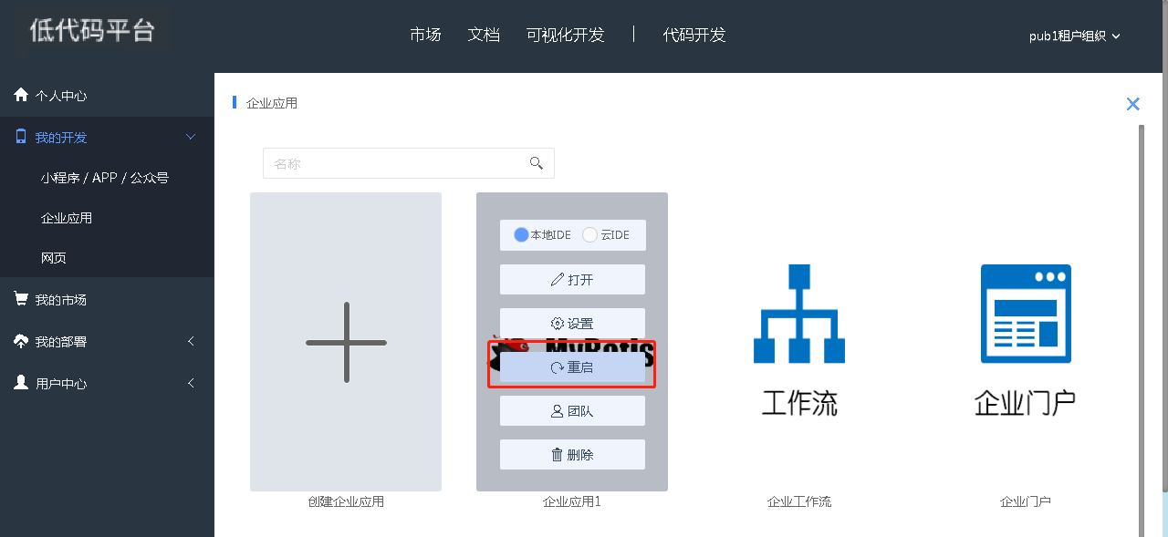
Task: Click the 重启 restart button
Action: tap(572, 367)
